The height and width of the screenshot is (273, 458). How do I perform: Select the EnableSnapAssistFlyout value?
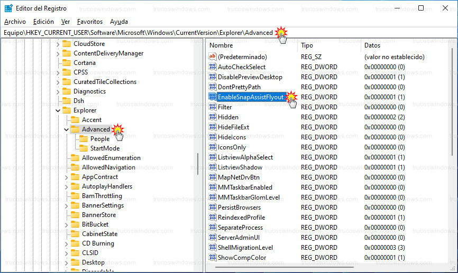pos(250,97)
